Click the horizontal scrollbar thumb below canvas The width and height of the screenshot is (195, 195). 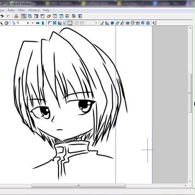79,185
